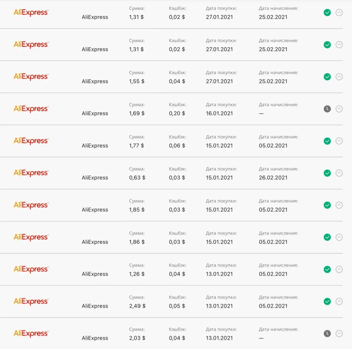Click the pending clock icon on the 1,69 $ order

(327, 109)
